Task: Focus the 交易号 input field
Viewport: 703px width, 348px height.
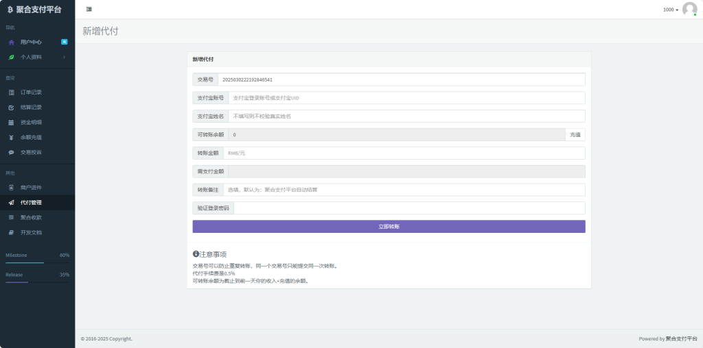Action: tap(402, 79)
